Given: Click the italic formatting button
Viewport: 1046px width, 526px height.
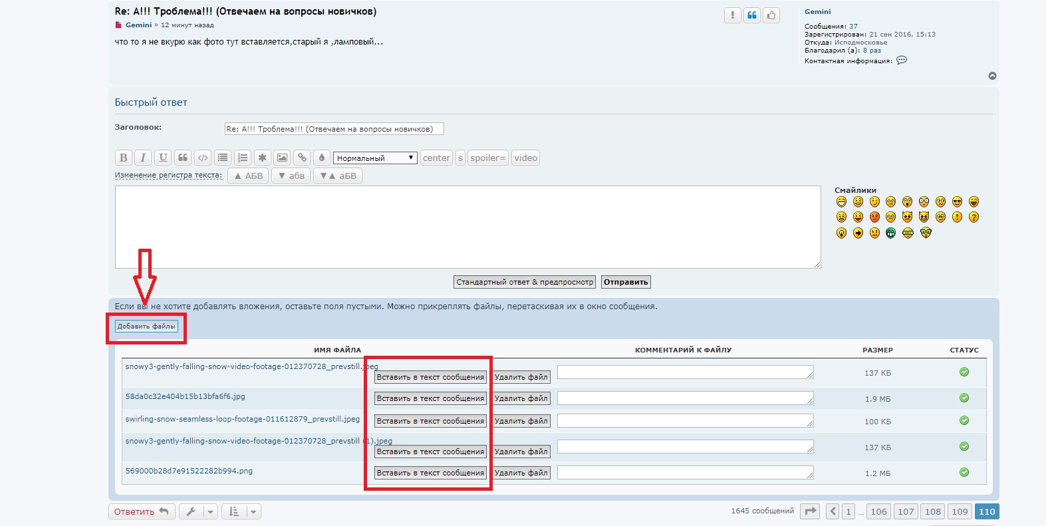Looking at the screenshot, I should [143, 158].
